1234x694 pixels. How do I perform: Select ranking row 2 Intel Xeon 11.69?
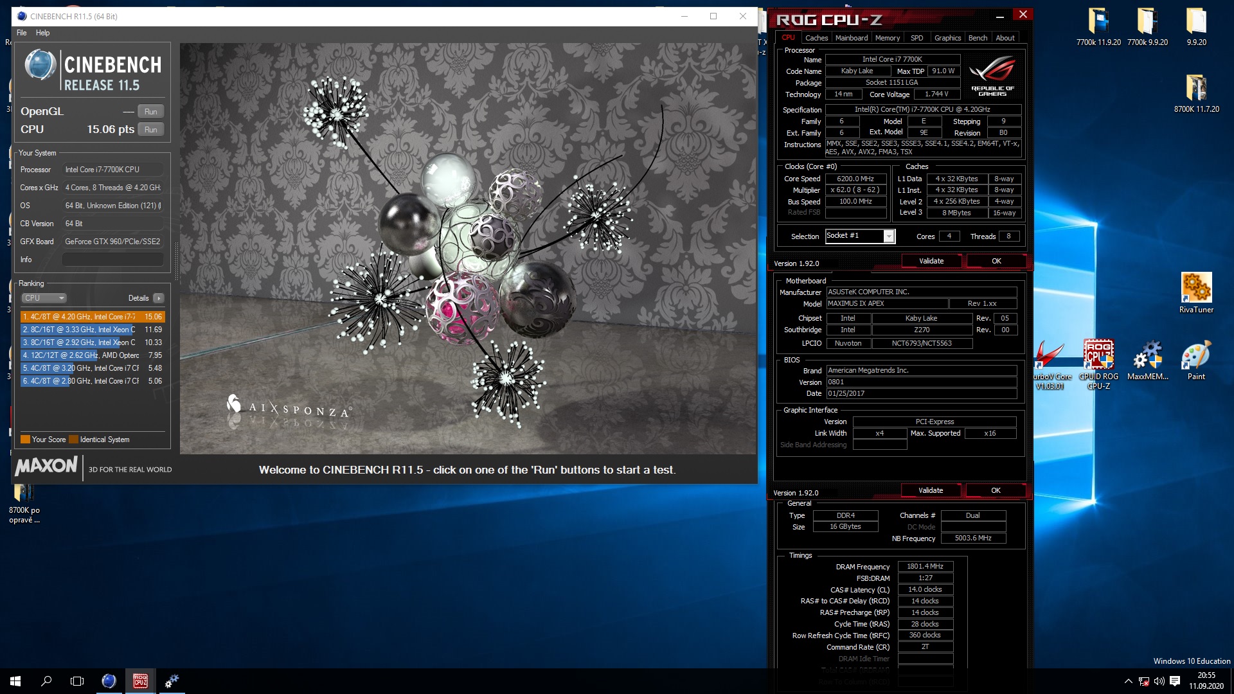(x=93, y=330)
